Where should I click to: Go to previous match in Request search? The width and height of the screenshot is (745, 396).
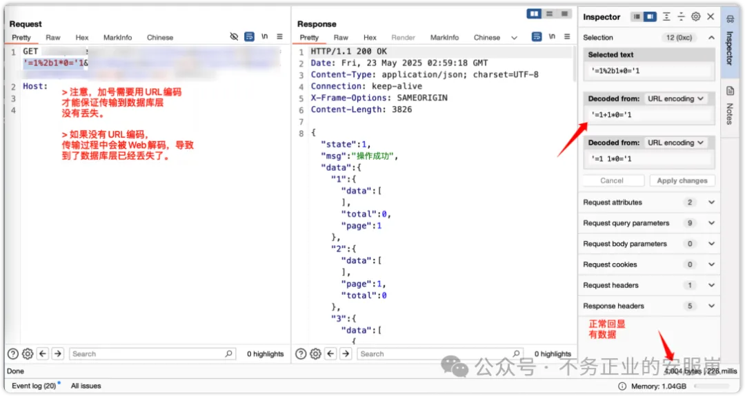point(43,354)
